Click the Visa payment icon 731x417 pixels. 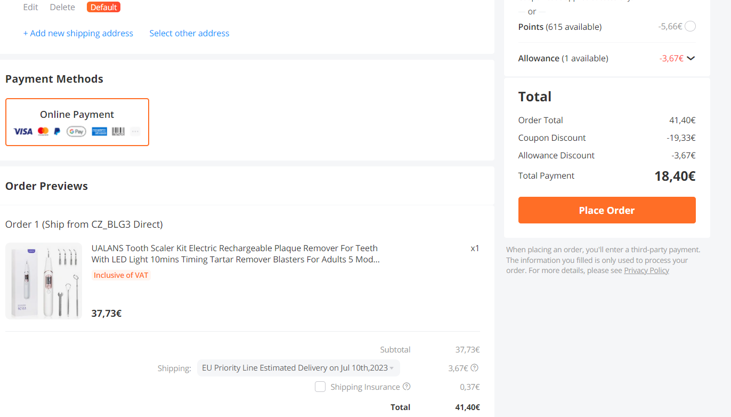[23, 131]
